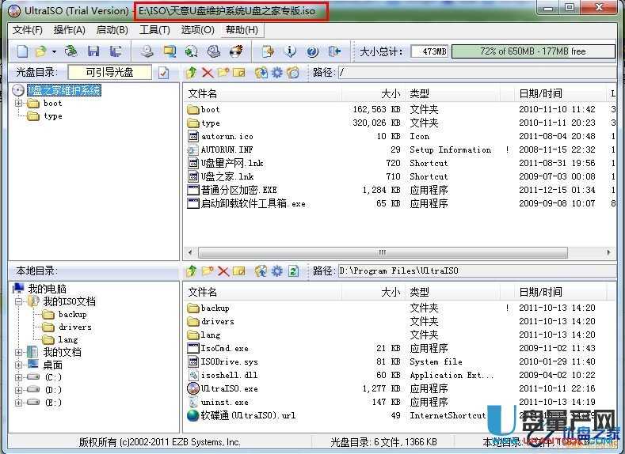Click the burn CD/DVD image toolbar icon

[235, 51]
